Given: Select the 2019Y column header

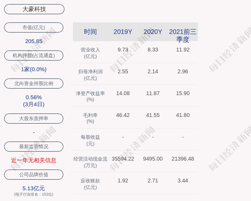Looking at the screenshot, I should coord(123,32).
